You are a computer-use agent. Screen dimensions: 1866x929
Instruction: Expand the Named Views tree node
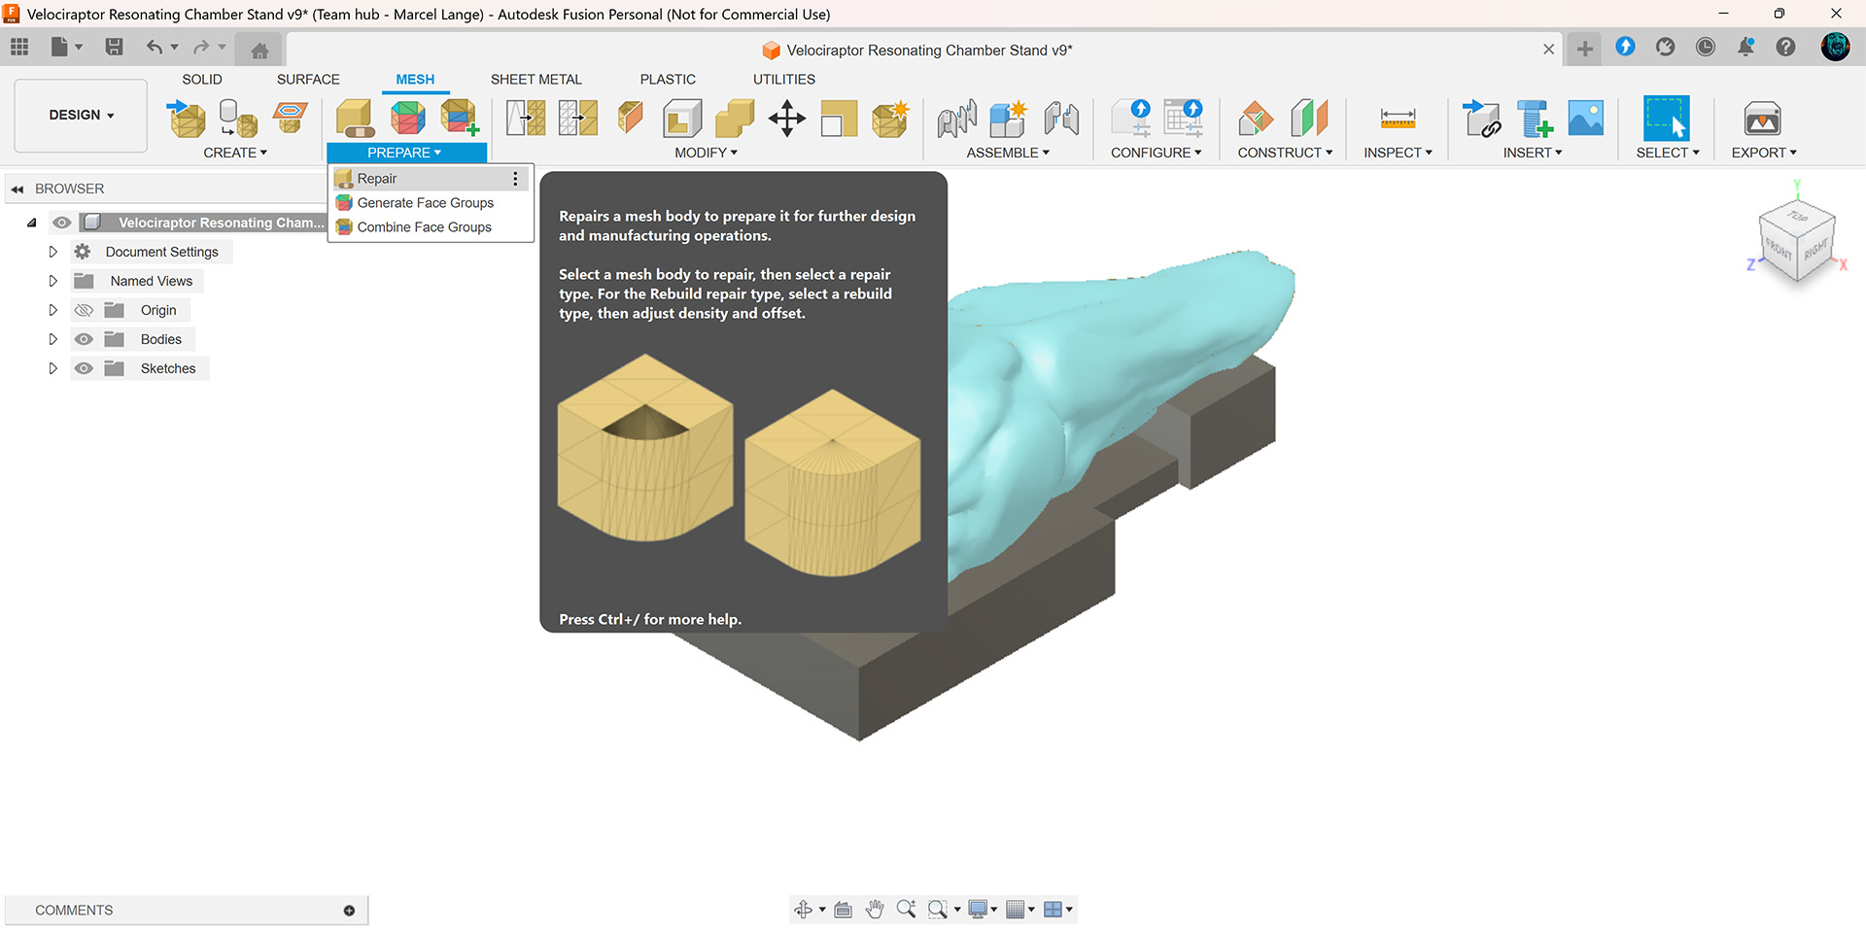52,281
